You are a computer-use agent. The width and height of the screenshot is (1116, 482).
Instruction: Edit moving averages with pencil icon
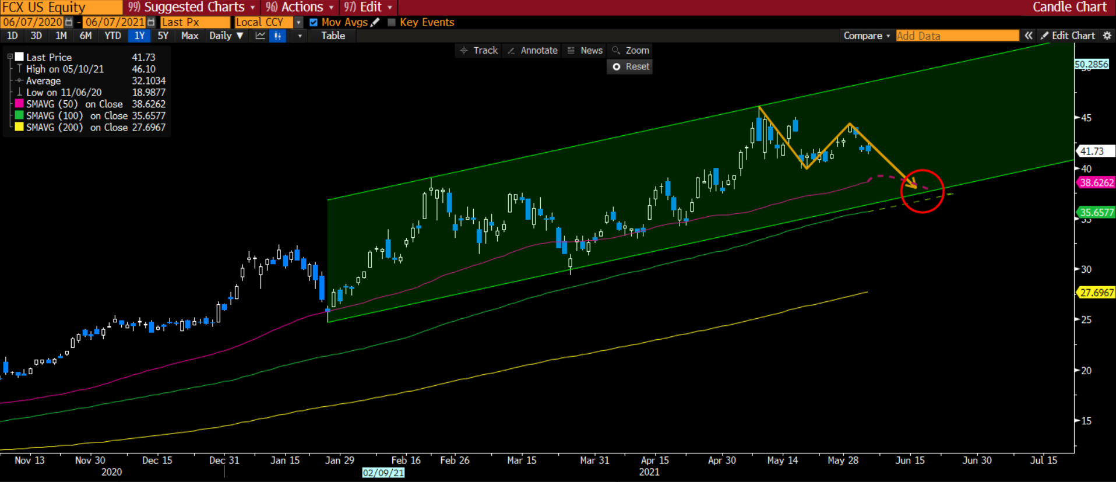pos(375,22)
